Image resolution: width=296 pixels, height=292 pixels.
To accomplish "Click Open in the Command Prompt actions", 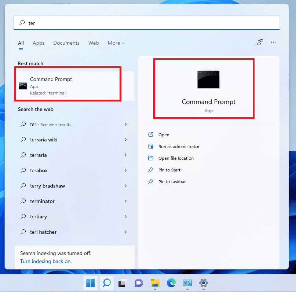I will pos(164,135).
